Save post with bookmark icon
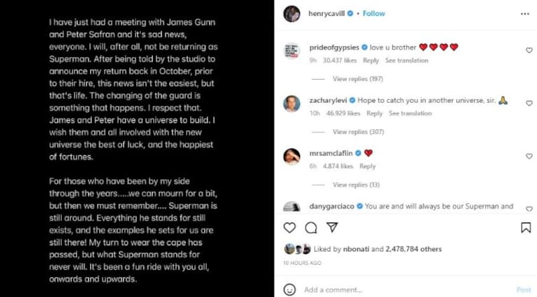537x297 pixels. [x=526, y=228]
